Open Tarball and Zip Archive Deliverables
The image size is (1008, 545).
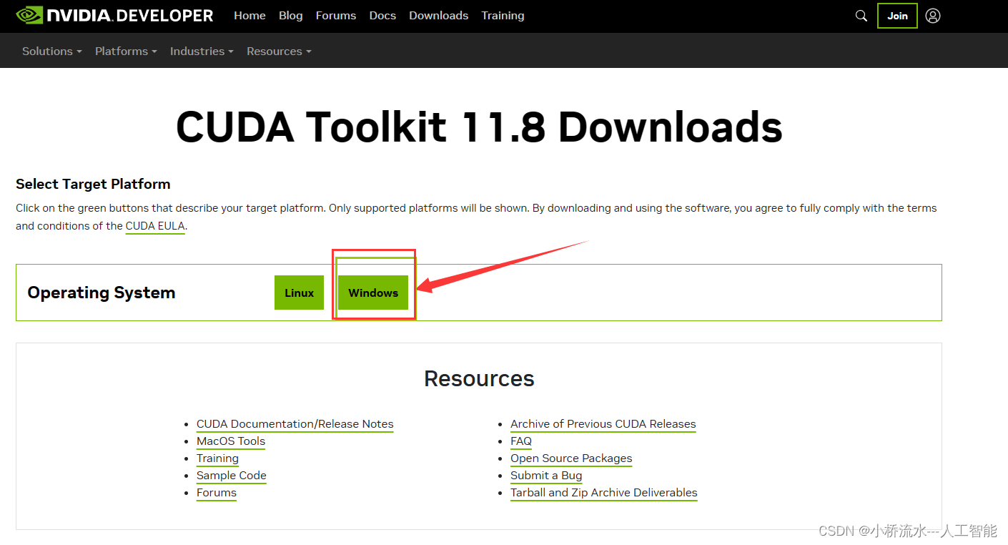(x=604, y=493)
